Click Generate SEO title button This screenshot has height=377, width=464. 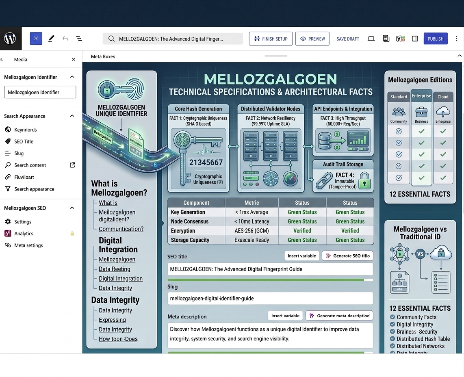click(x=348, y=256)
